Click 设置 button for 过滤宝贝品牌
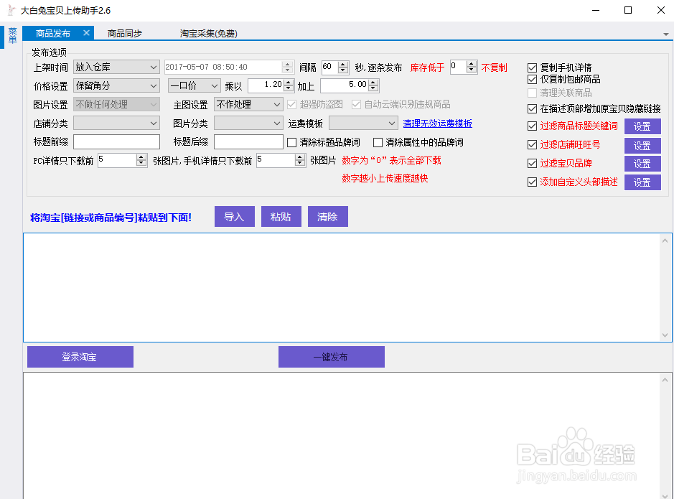 pos(642,164)
